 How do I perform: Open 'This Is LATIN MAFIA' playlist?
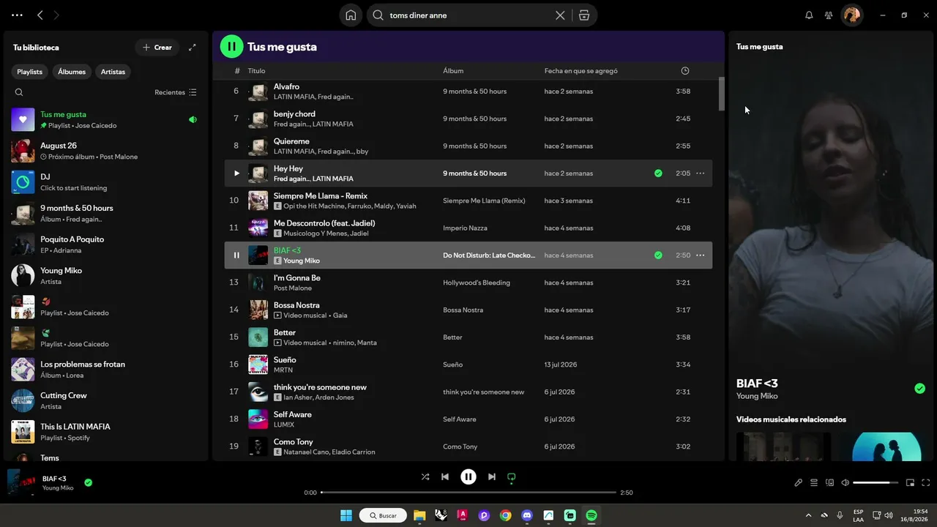point(105,432)
